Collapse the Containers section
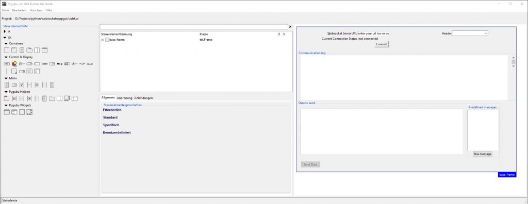 tap(6, 43)
